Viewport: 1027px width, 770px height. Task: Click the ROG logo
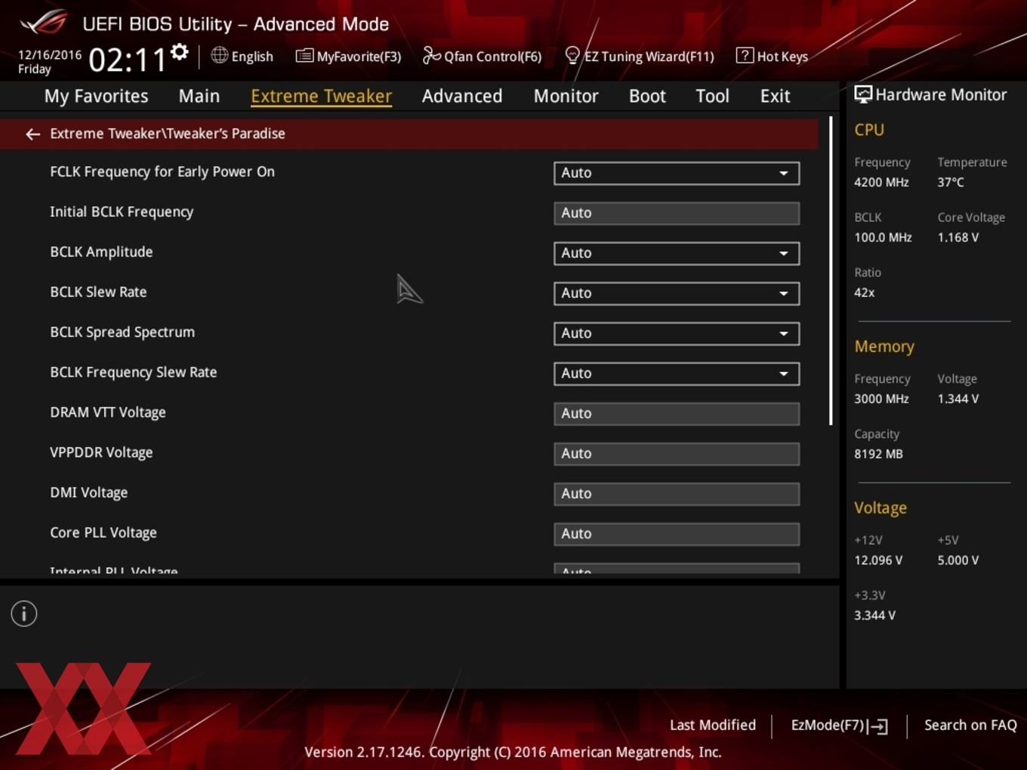point(43,22)
